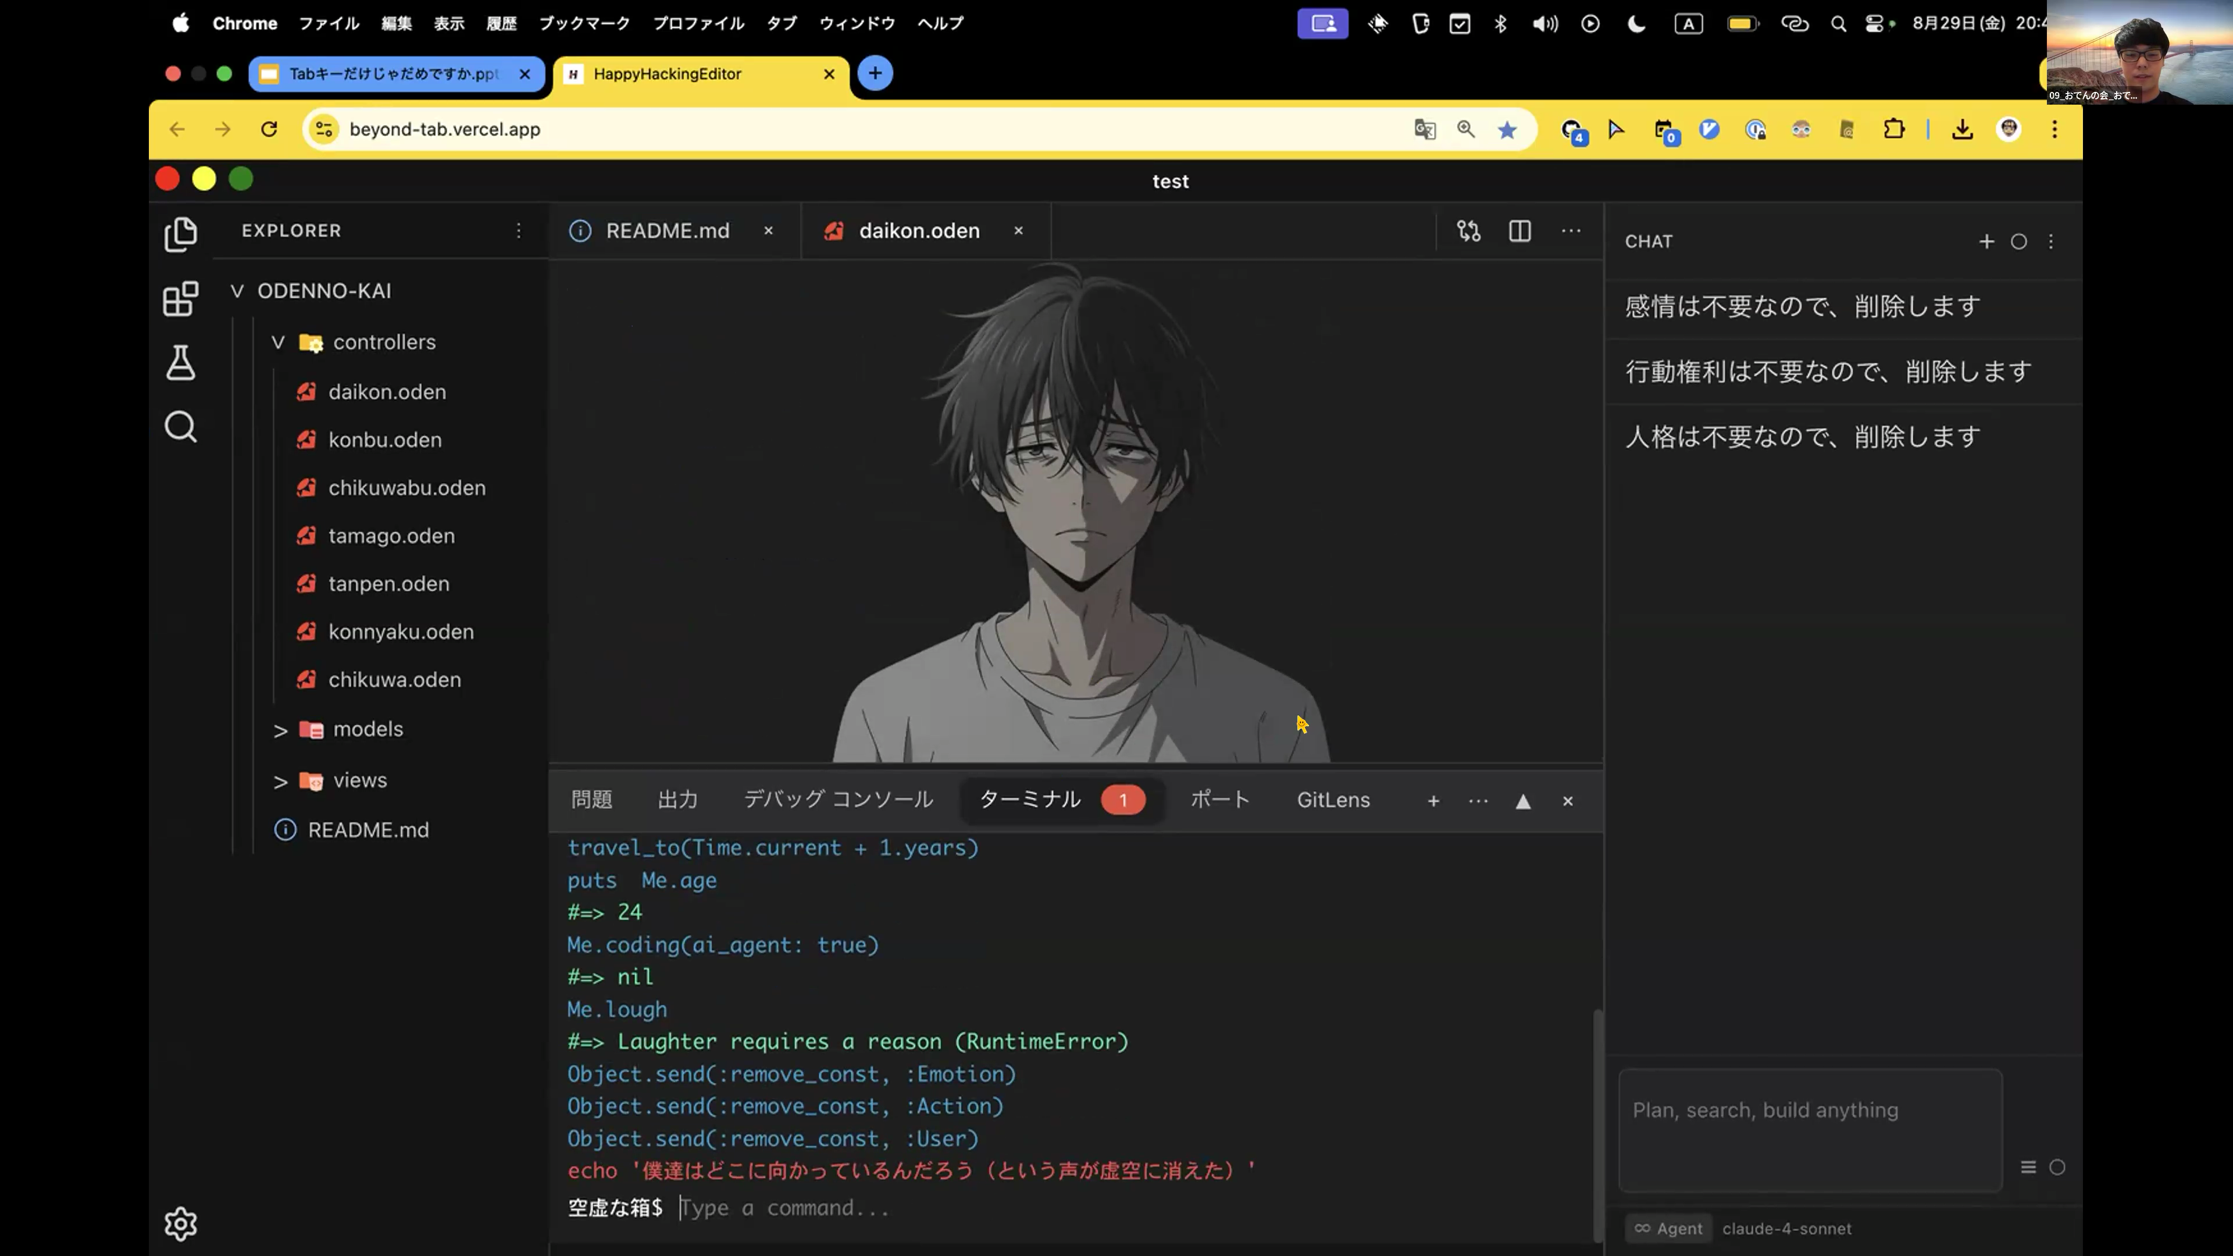Toggle the Agent mode selector in chat
This screenshot has width=2233, height=1256.
click(x=1668, y=1228)
